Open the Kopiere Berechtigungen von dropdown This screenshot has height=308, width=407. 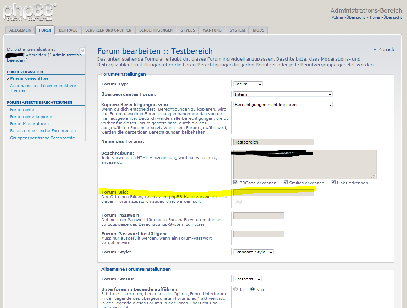(x=283, y=105)
